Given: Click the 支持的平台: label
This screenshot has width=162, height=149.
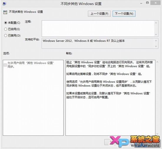Looking at the screenshot, I should coord(32,39).
